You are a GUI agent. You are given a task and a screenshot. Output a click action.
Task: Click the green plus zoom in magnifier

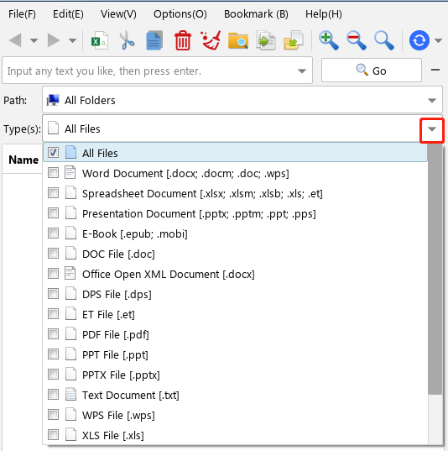coord(329,40)
